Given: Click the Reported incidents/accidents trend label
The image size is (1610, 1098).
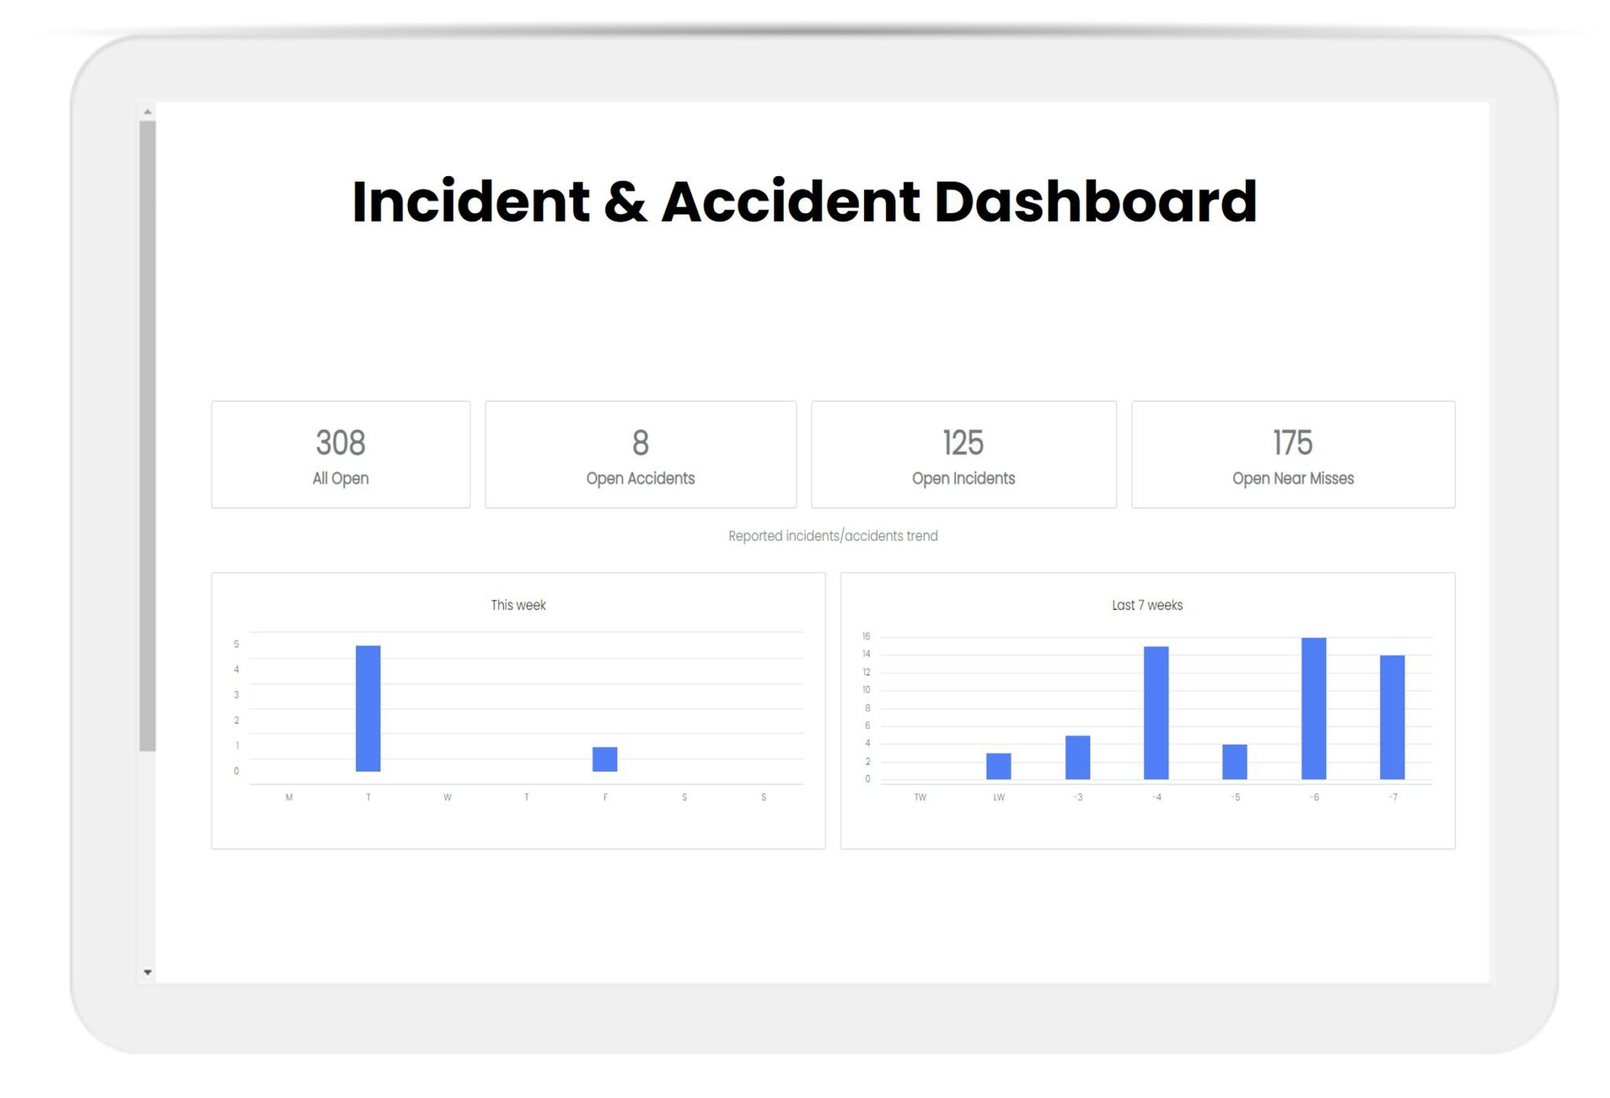Looking at the screenshot, I should tap(835, 535).
